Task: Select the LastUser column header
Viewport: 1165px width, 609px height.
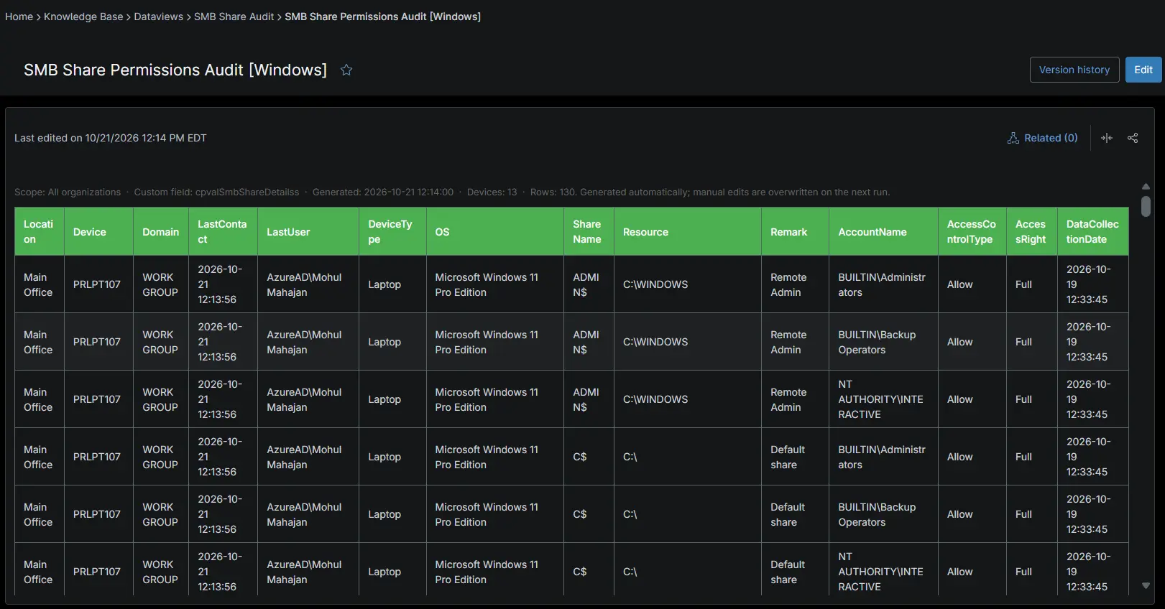Action: coord(308,231)
